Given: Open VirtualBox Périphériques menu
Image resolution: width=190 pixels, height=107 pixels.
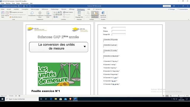Looking at the screenshot, I should coord(25,3).
